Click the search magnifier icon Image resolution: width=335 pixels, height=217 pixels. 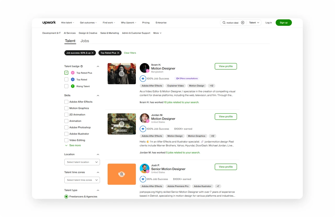[224, 23]
